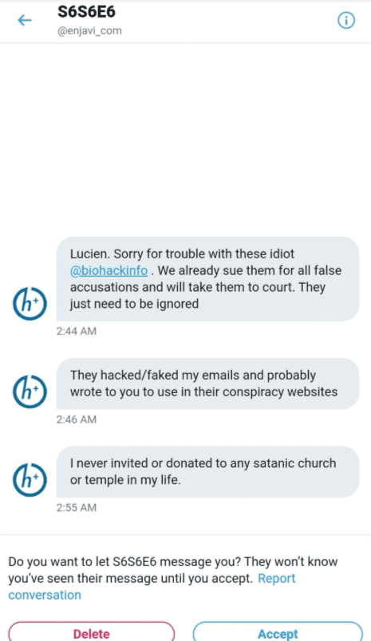The width and height of the screenshot is (371, 641).
Task: Go back using the arrow icon
Action: pyautogui.click(x=25, y=20)
